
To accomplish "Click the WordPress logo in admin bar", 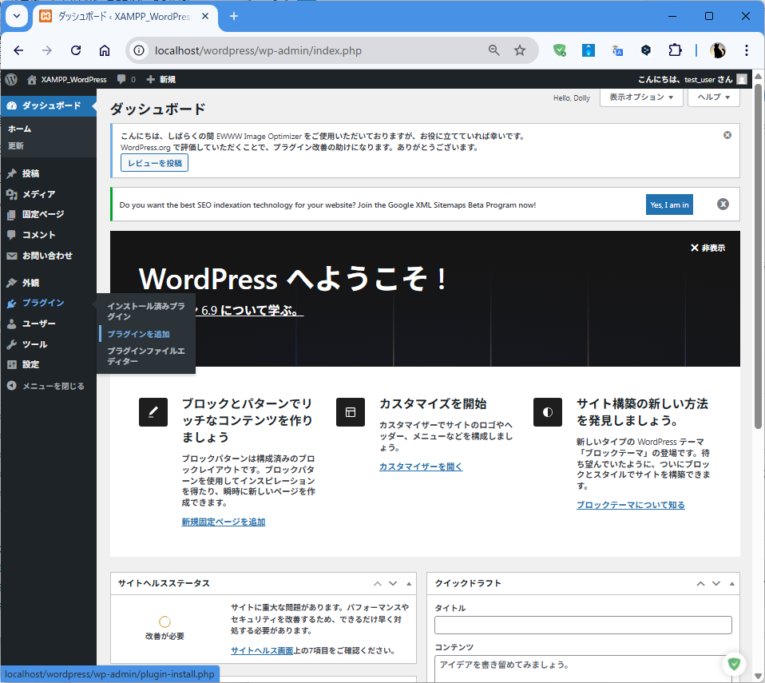I will point(11,79).
